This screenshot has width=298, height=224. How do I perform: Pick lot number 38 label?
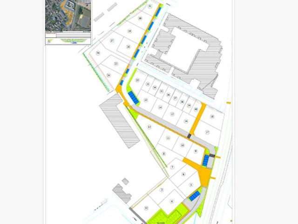click(182, 102)
